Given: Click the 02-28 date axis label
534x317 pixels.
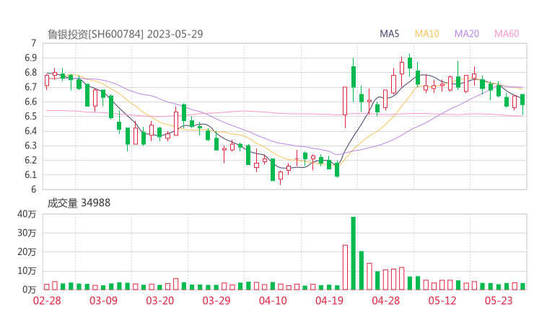Looking at the screenshot, I should pos(47,300).
